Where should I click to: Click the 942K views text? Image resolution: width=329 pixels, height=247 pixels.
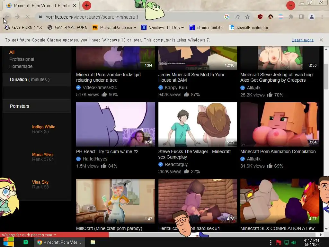tap(170, 95)
